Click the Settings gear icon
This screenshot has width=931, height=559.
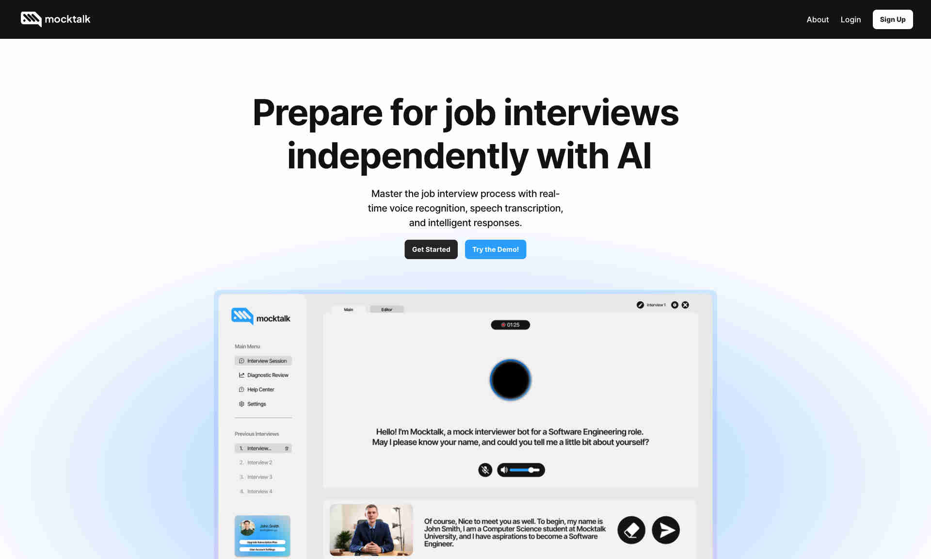pyautogui.click(x=242, y=404)
